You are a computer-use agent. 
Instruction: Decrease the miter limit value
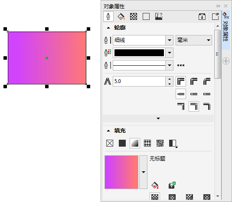click(x=170, y=84)
